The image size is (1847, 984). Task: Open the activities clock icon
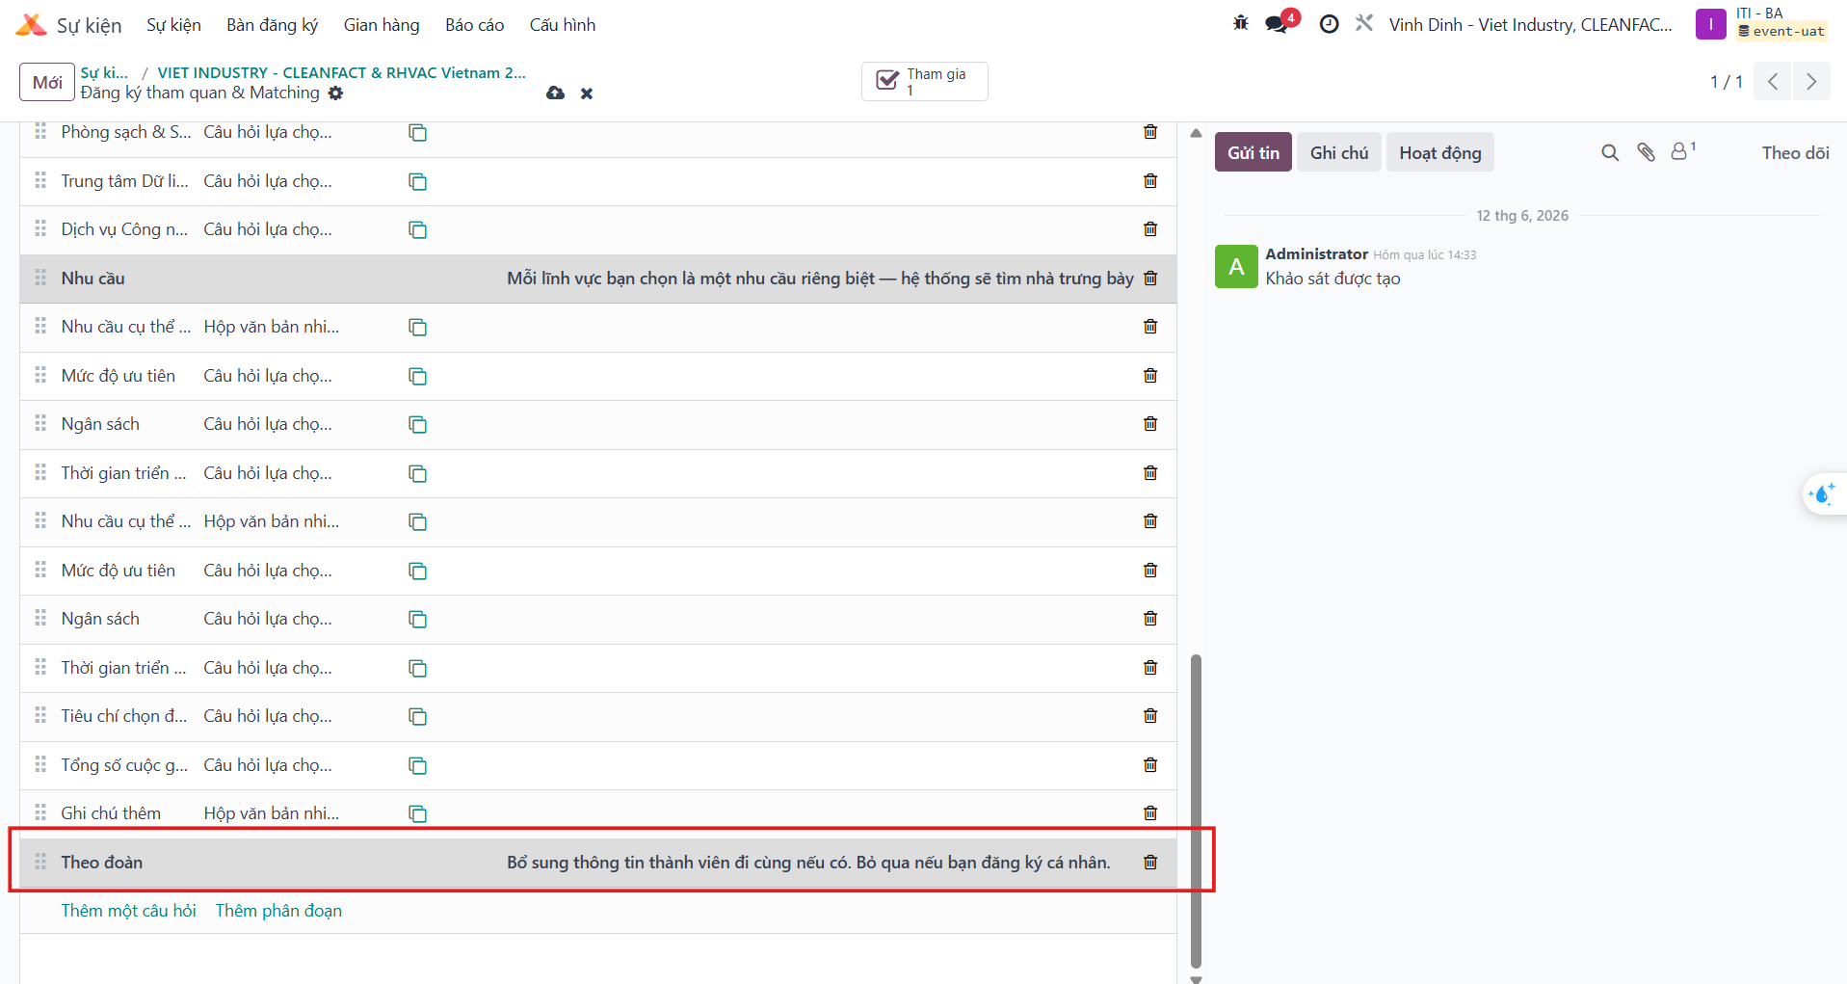pyautogui.click(x=1329, y=24)
